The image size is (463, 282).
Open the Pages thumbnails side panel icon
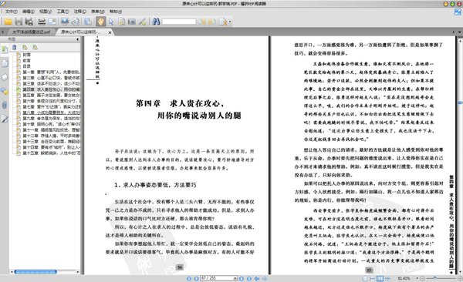5,63
